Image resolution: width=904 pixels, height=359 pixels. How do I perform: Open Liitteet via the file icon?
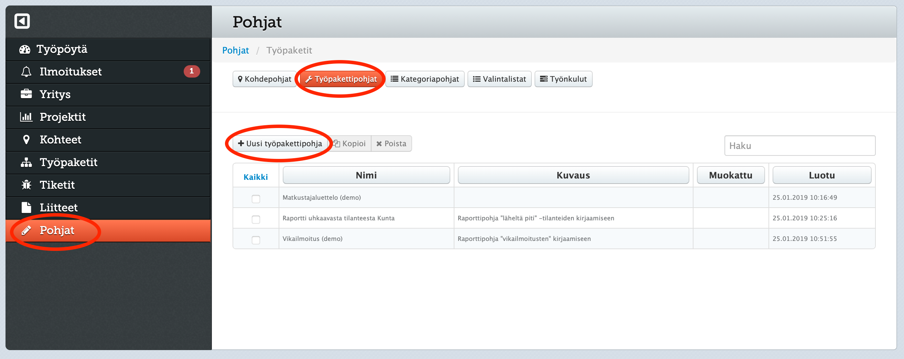[26, 208]
